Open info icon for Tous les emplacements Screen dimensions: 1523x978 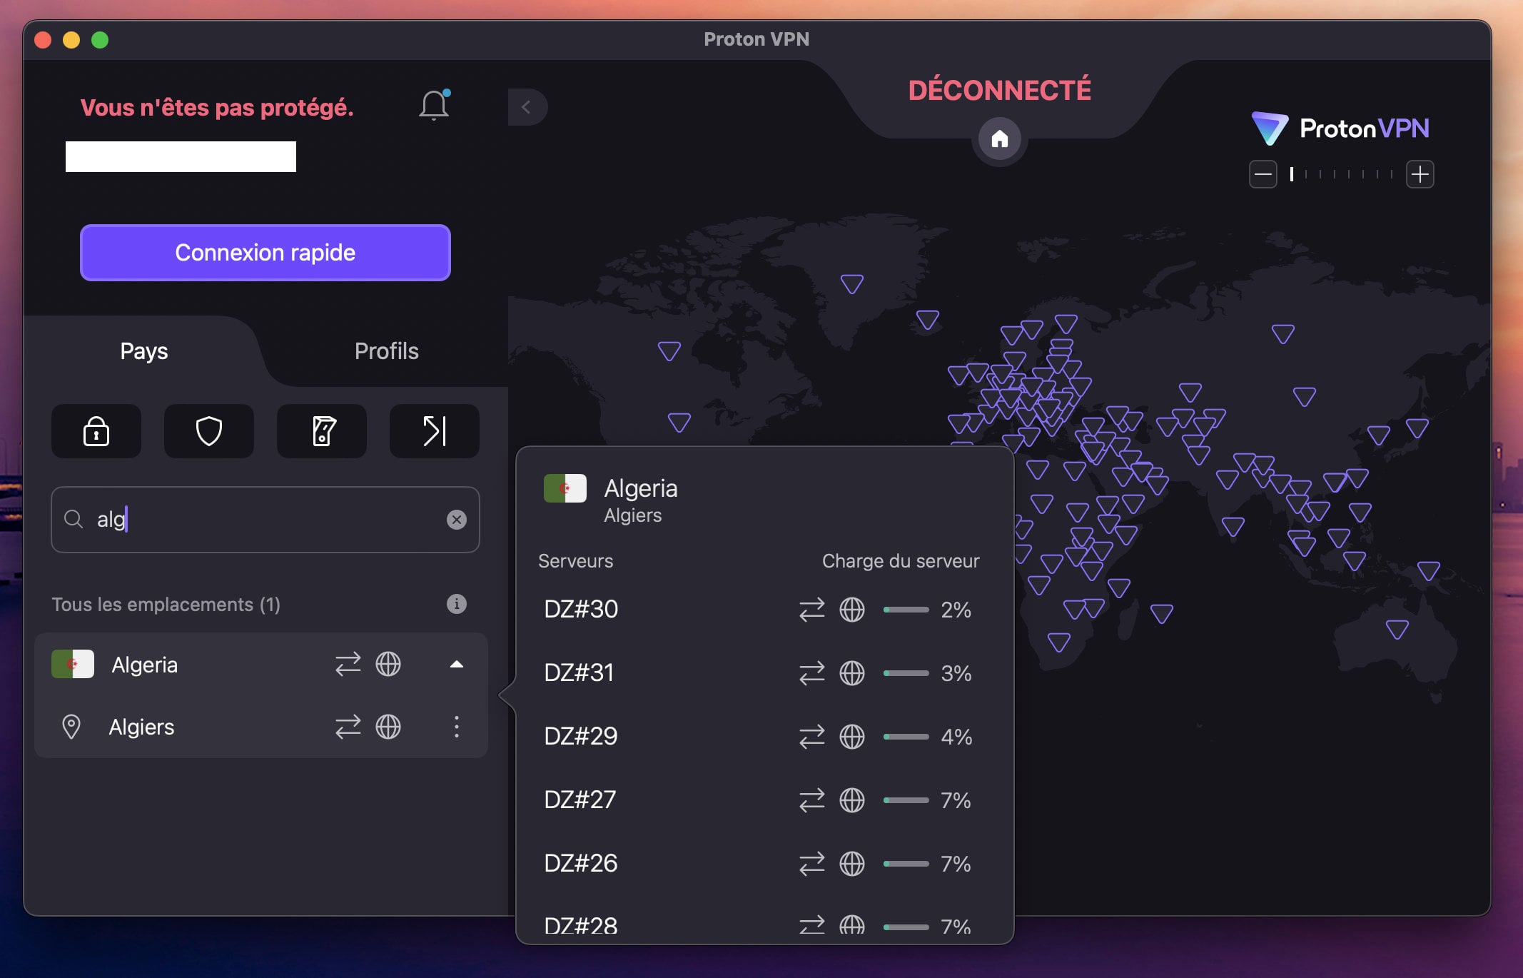457,604
